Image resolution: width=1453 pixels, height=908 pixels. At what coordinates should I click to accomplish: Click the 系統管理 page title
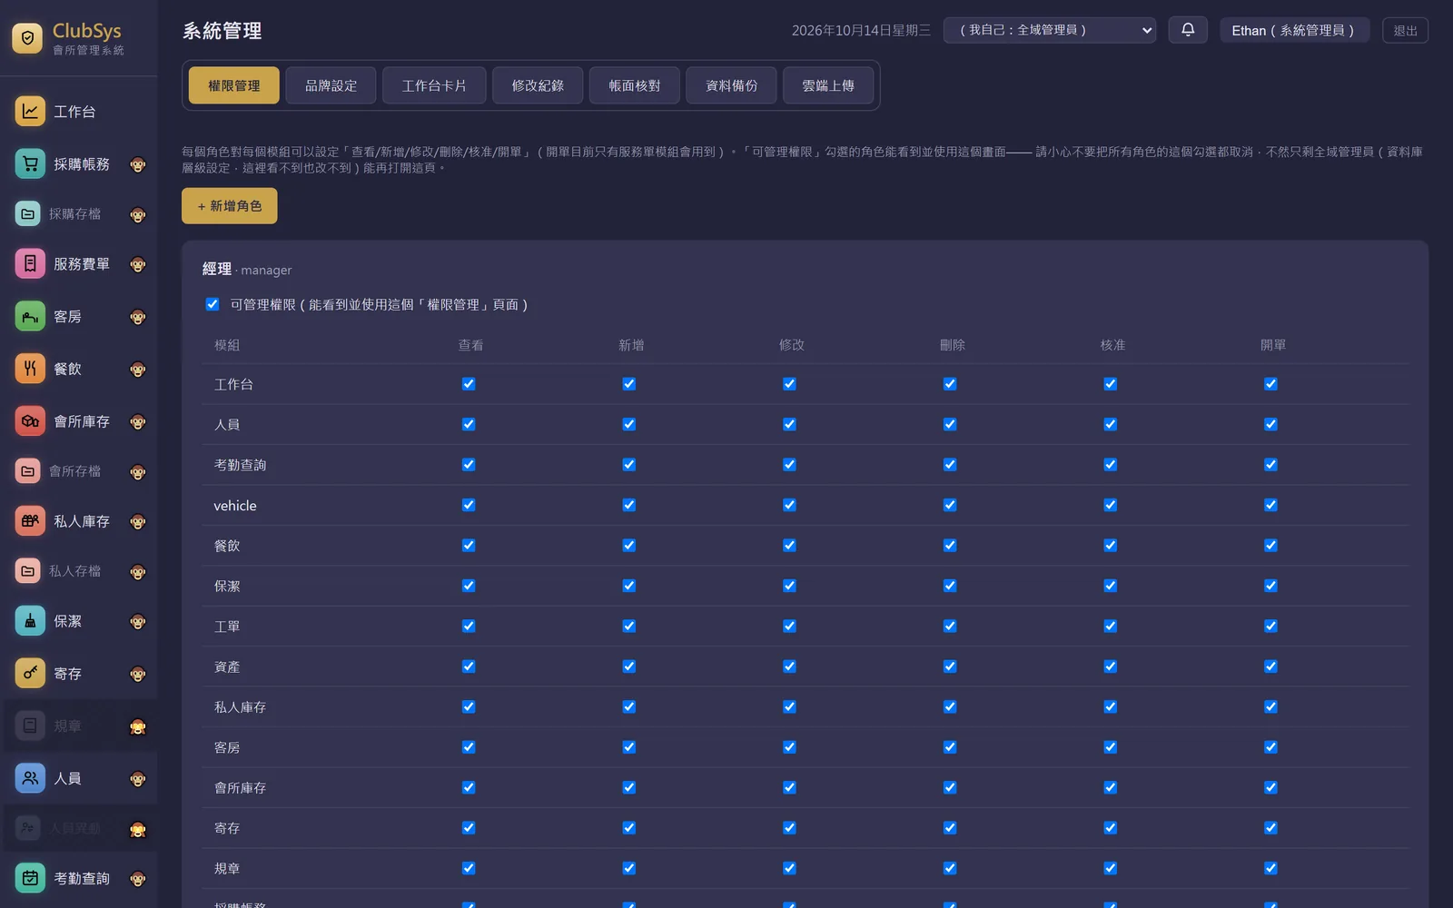pyautogui.click(x=222, y=31)
